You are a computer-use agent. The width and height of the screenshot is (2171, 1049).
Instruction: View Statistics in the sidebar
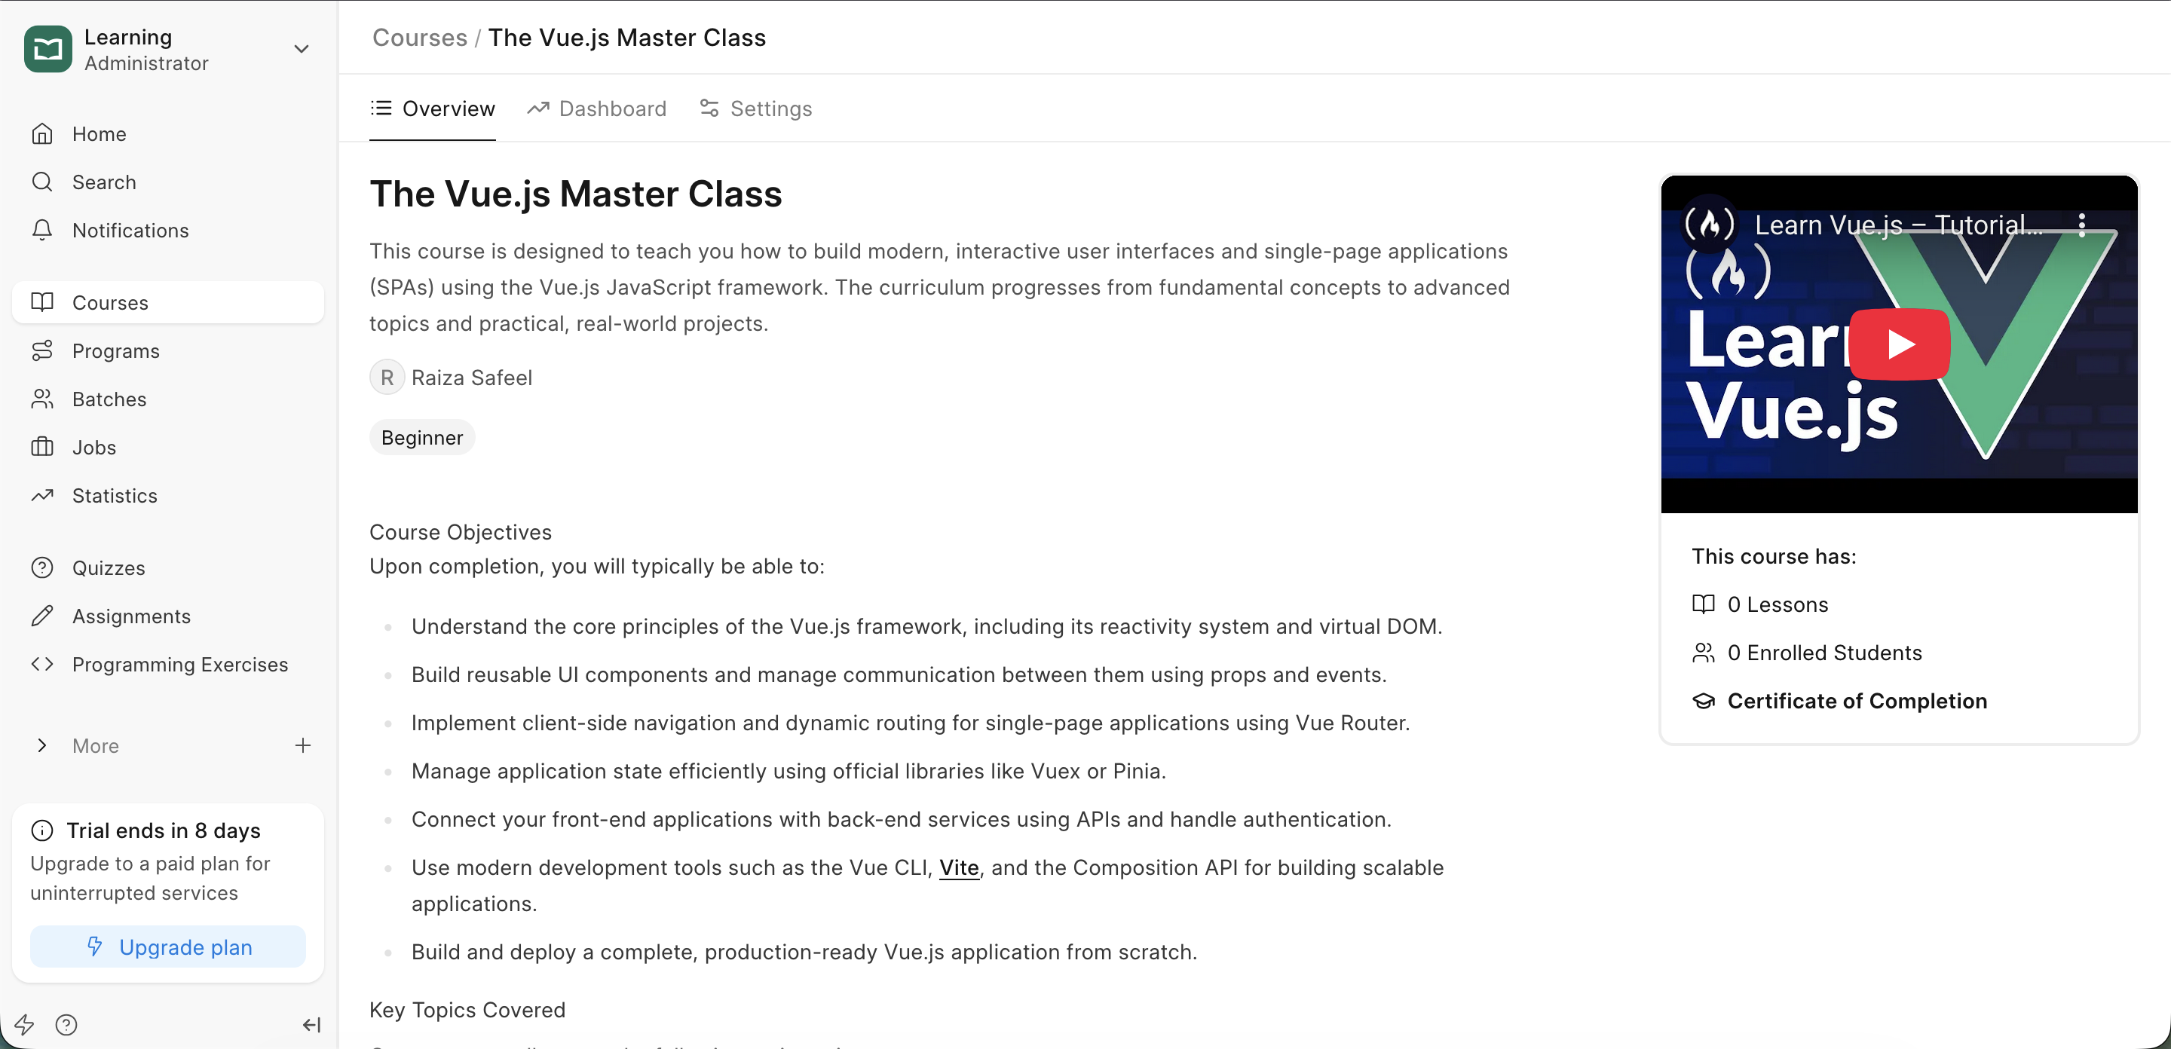115,495
